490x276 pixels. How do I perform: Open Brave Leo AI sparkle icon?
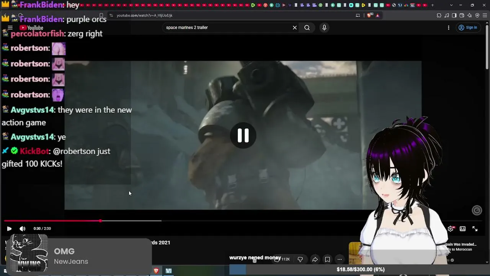pyautogui.click(x=470, y=15)
